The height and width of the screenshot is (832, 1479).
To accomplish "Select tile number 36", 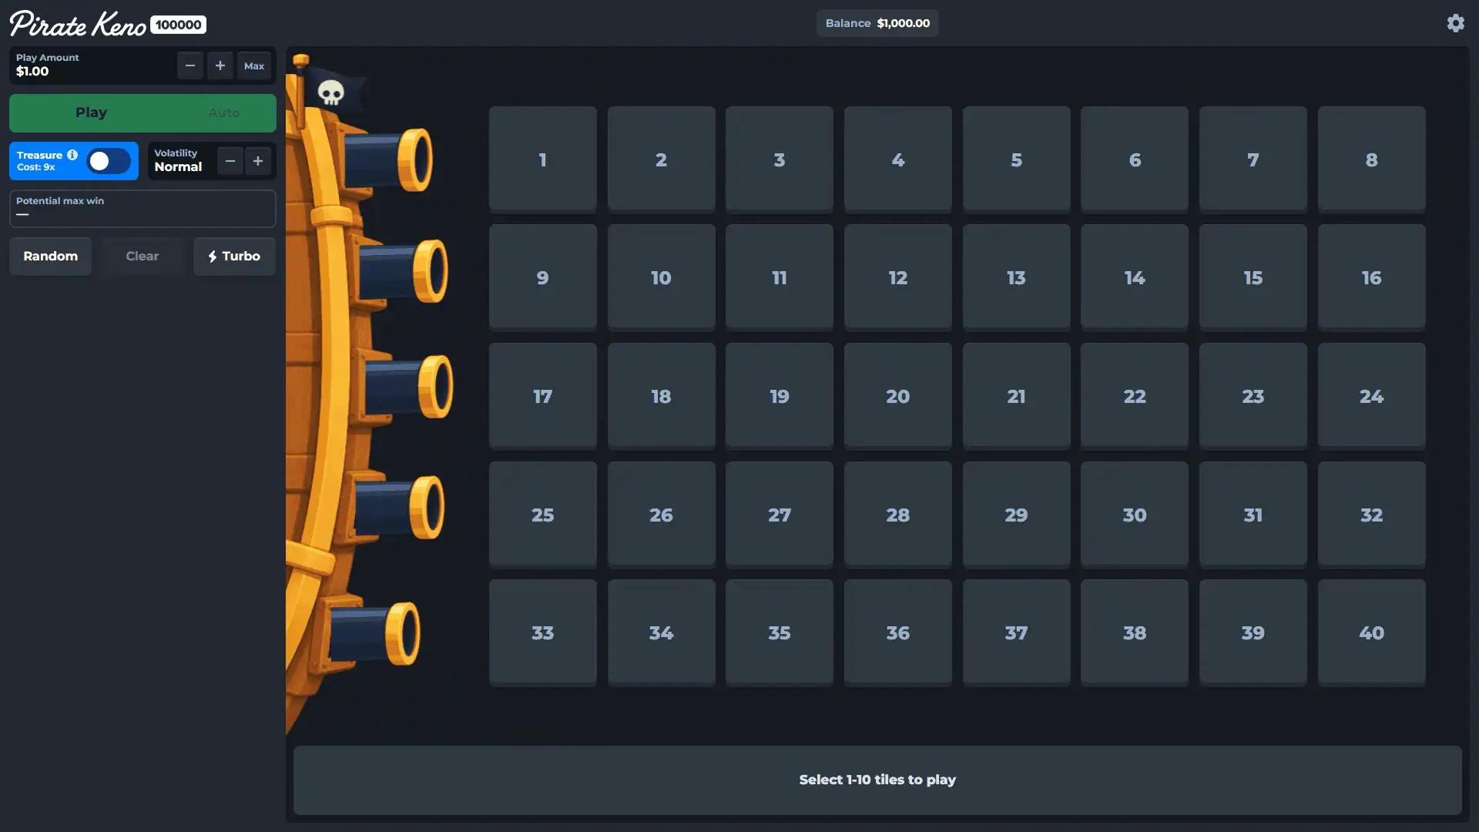I will (898, 632).
